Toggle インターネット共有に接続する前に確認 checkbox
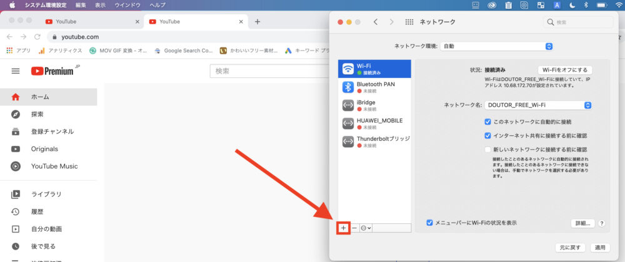Screen dimensions: 625x262 pyautogui.click(x=487, y=135)
